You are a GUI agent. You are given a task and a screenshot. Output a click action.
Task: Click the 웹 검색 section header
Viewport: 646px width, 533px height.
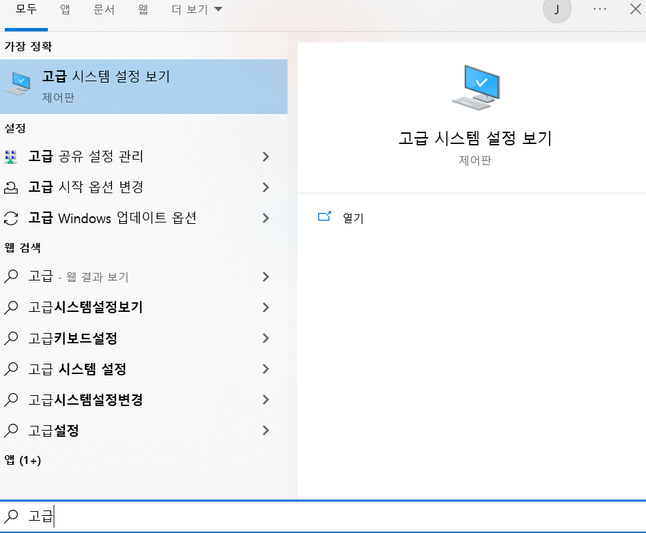23,247
